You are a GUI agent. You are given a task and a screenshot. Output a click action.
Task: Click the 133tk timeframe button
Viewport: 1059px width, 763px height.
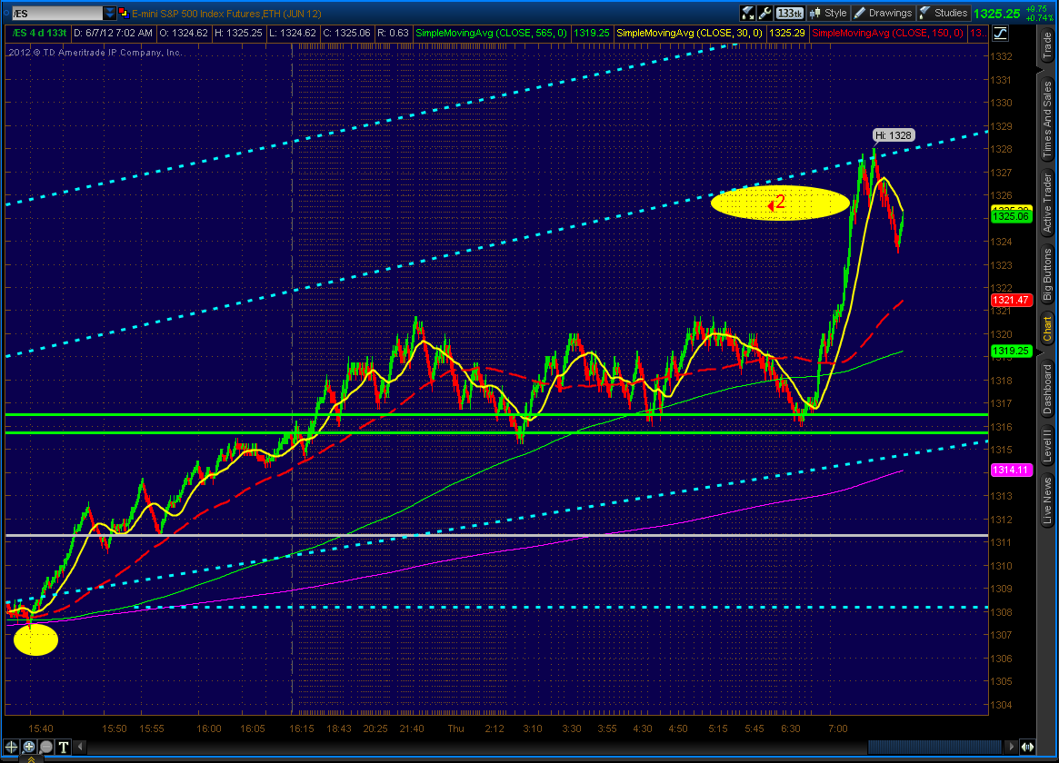[x=790, y=13]
